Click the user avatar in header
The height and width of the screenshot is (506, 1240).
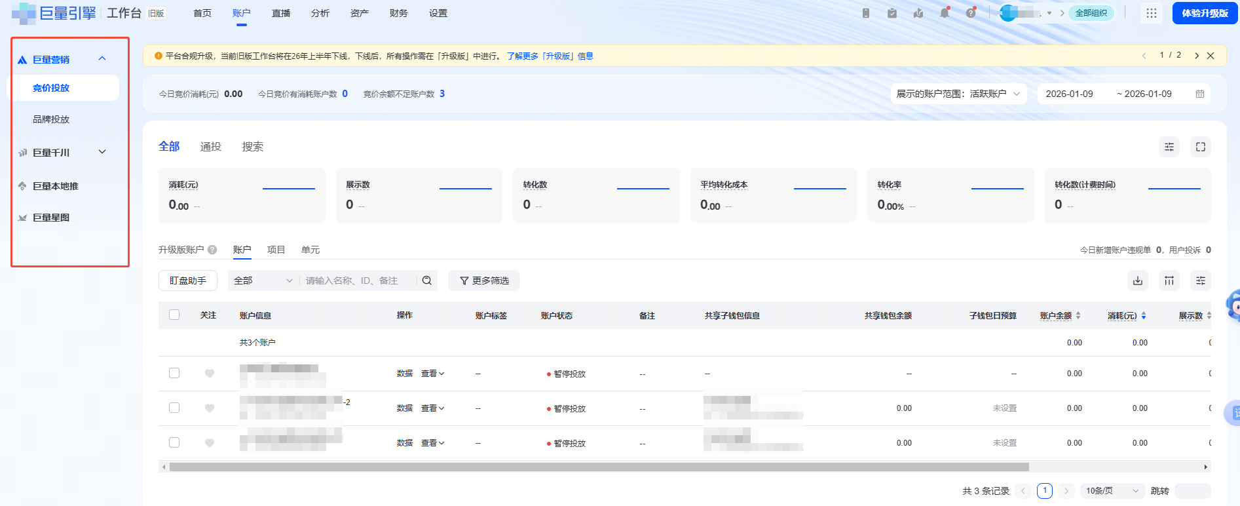click(1008, 13)
